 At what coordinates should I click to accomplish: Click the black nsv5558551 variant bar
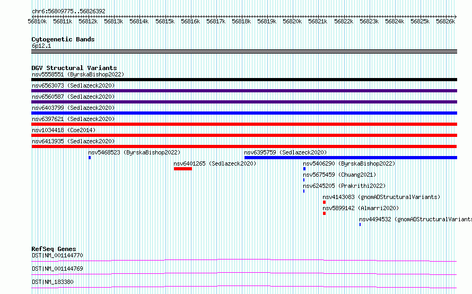coord(244,80)
